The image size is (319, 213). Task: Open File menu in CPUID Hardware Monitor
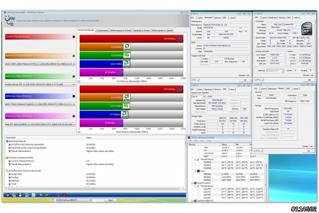(x=190, y=141)
